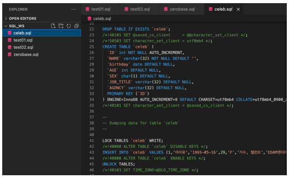289x177 pixels.
Task: Click the EXPLORER panel title
Action: tap(18, 9)
